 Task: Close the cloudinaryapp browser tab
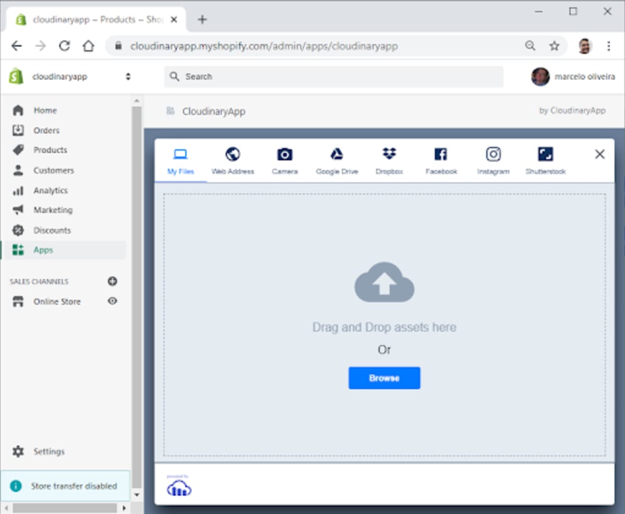coord(174,19)
